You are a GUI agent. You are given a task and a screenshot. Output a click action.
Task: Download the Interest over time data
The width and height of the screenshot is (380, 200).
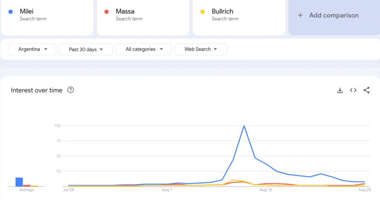(340, 90)
